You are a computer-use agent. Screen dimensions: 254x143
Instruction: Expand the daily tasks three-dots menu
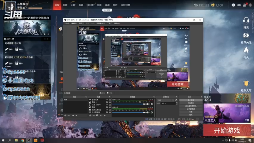coord(46,39)
